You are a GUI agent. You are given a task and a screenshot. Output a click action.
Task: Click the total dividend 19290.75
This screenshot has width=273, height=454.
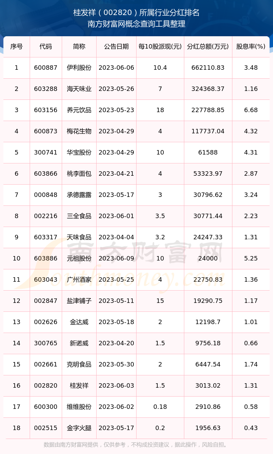[208, 301]
